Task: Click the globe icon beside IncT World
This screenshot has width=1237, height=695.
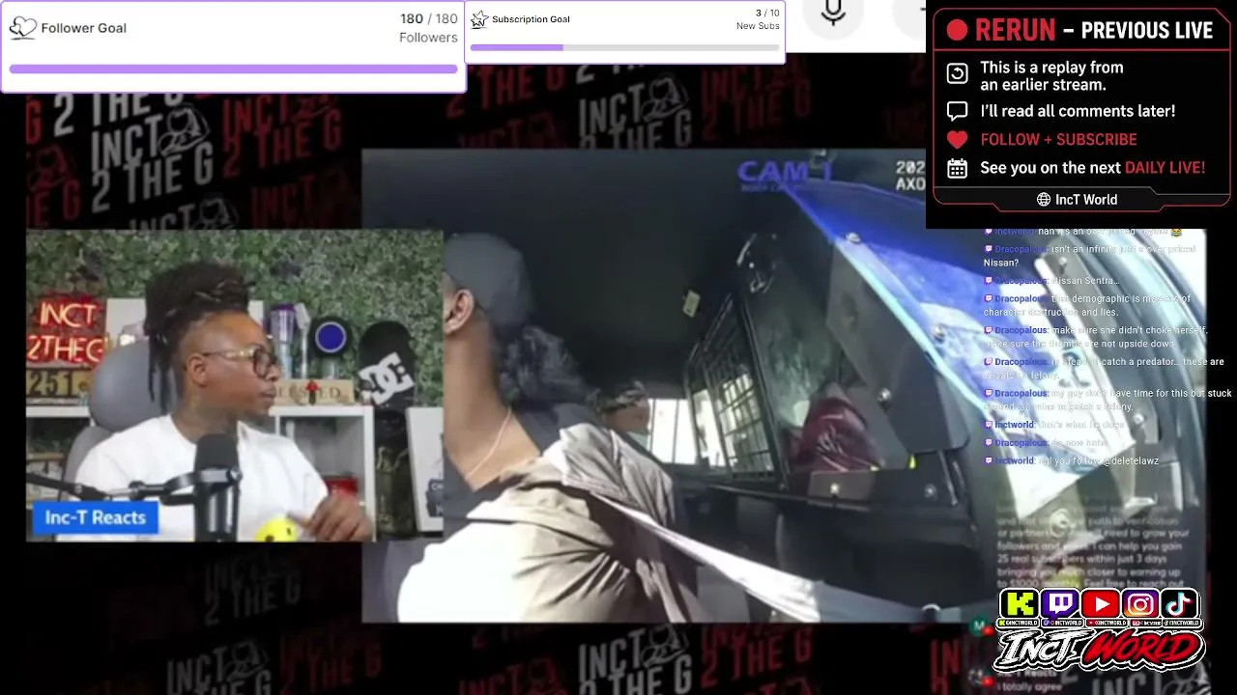Action: click(1044, 200)
